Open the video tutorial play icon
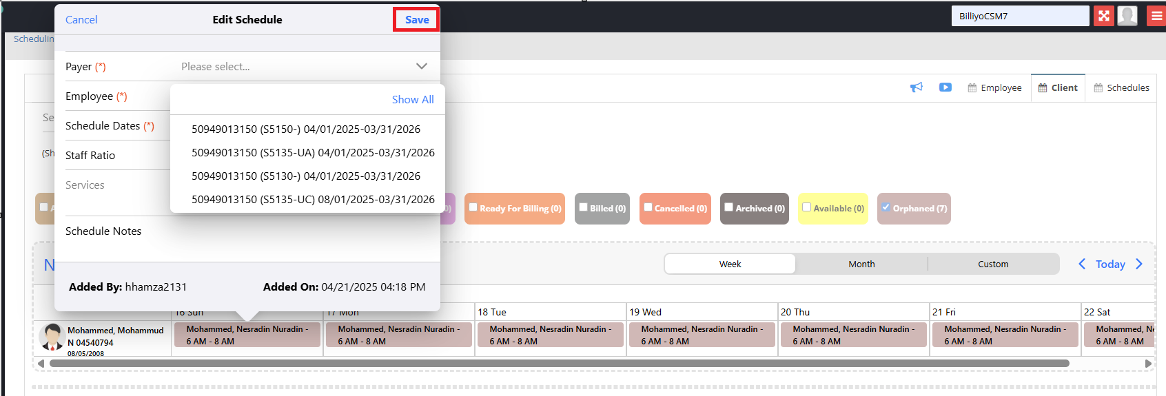This screenshot has width=1166, height=396. pyautogui.click(x=945, y=87)
